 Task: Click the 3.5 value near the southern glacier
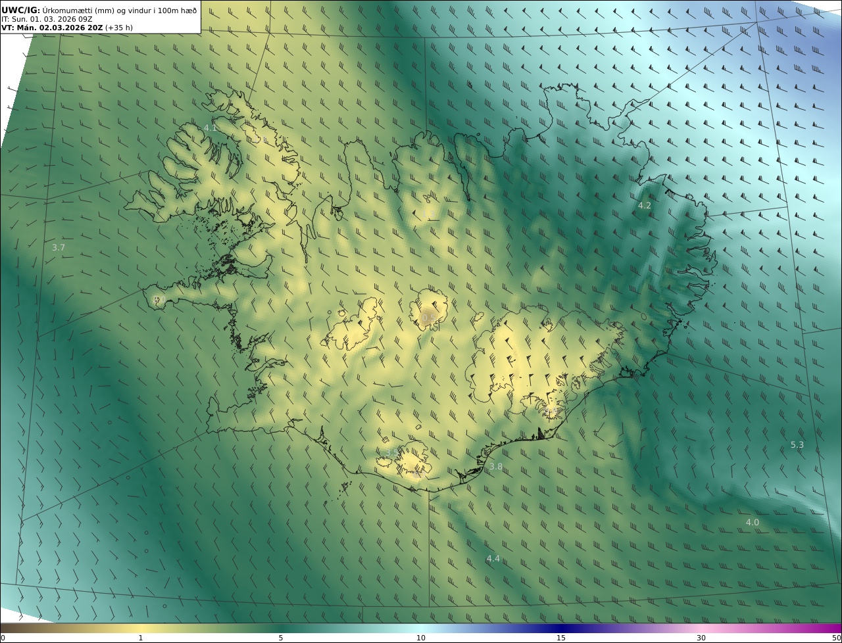[x=392, y=452]
